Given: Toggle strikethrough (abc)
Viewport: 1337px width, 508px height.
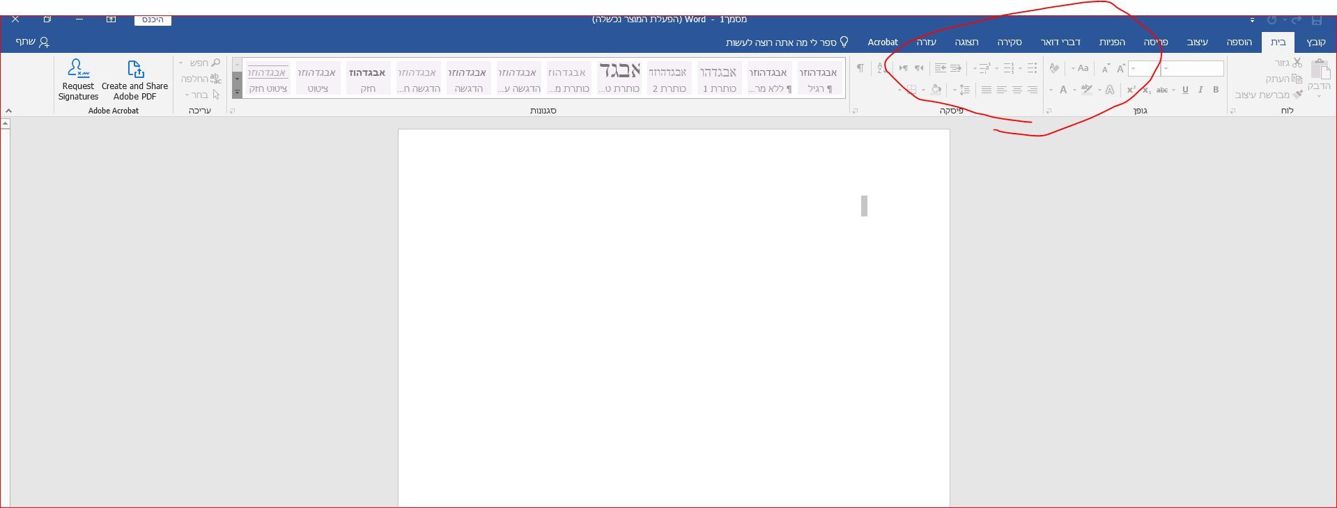Looking at the screenshot, I should [1162, 90].
